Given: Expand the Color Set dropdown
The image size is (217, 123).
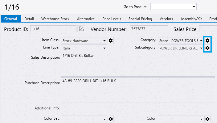Looking at the screenshot, I should point(104,119).
